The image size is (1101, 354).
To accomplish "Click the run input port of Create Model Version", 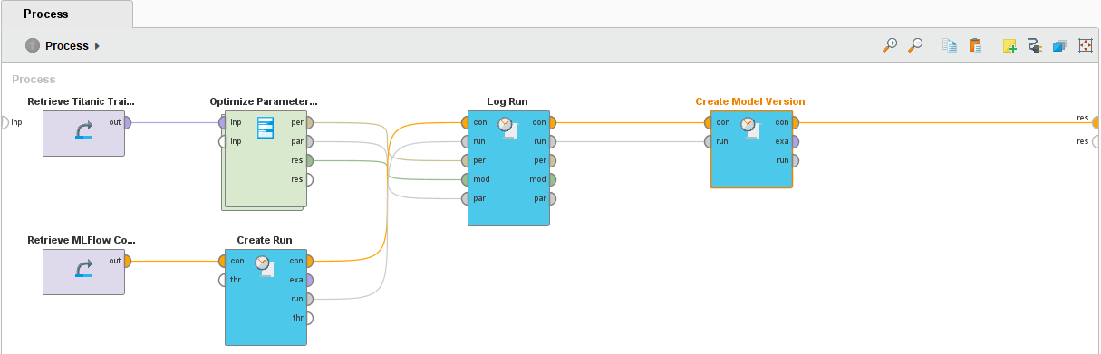I will click(x=709, y=141).
